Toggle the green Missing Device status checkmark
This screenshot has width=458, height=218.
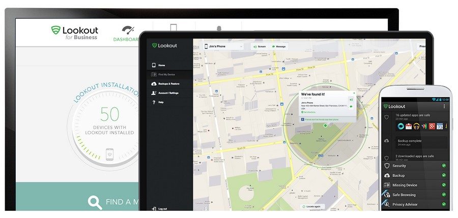click(444, 185)
